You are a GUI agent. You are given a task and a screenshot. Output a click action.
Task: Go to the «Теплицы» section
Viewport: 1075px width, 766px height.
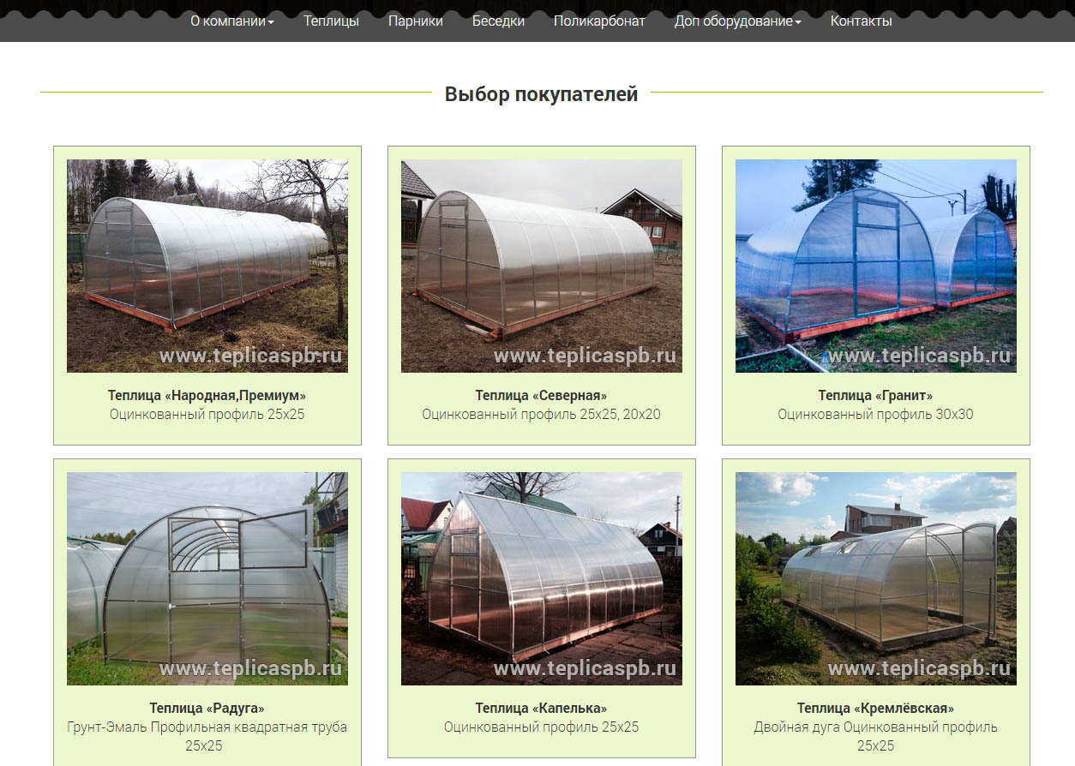[331, 21]
